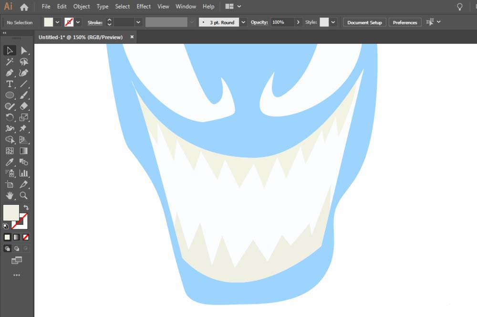
Task: Activate the Hand tool
Action: 10,195
